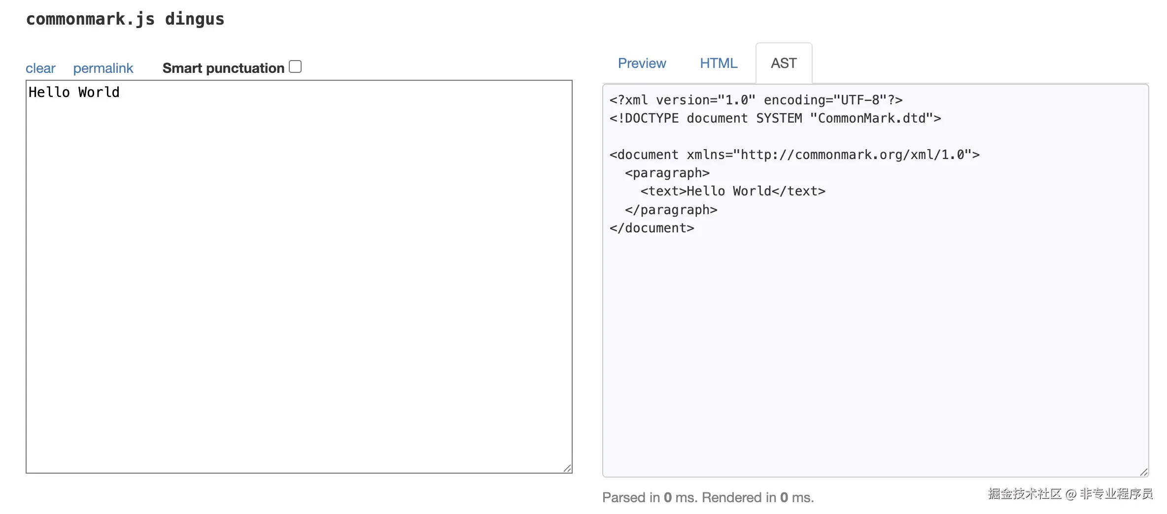The image size is (1167, 514).
Task: Click the DOCTYPE line in the AST output
Action: (775, 119)
